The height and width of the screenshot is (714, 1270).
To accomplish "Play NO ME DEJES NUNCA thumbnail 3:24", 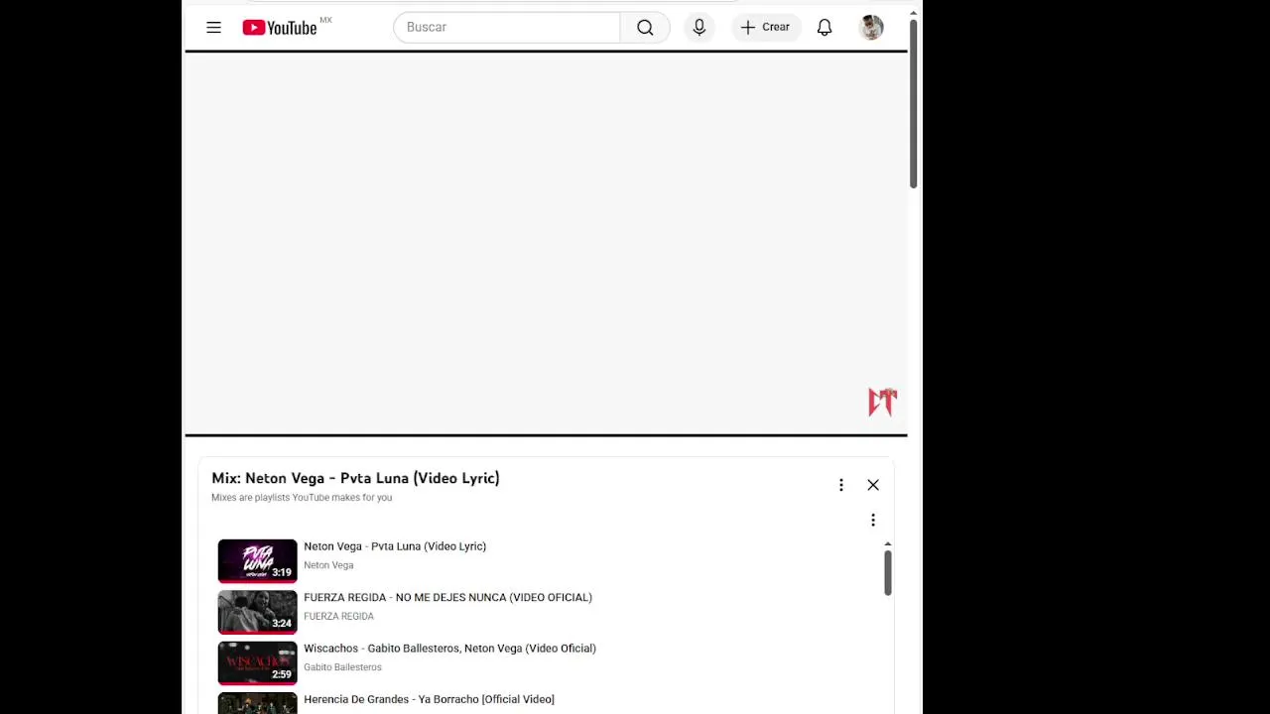I will (x=257, y=612).
